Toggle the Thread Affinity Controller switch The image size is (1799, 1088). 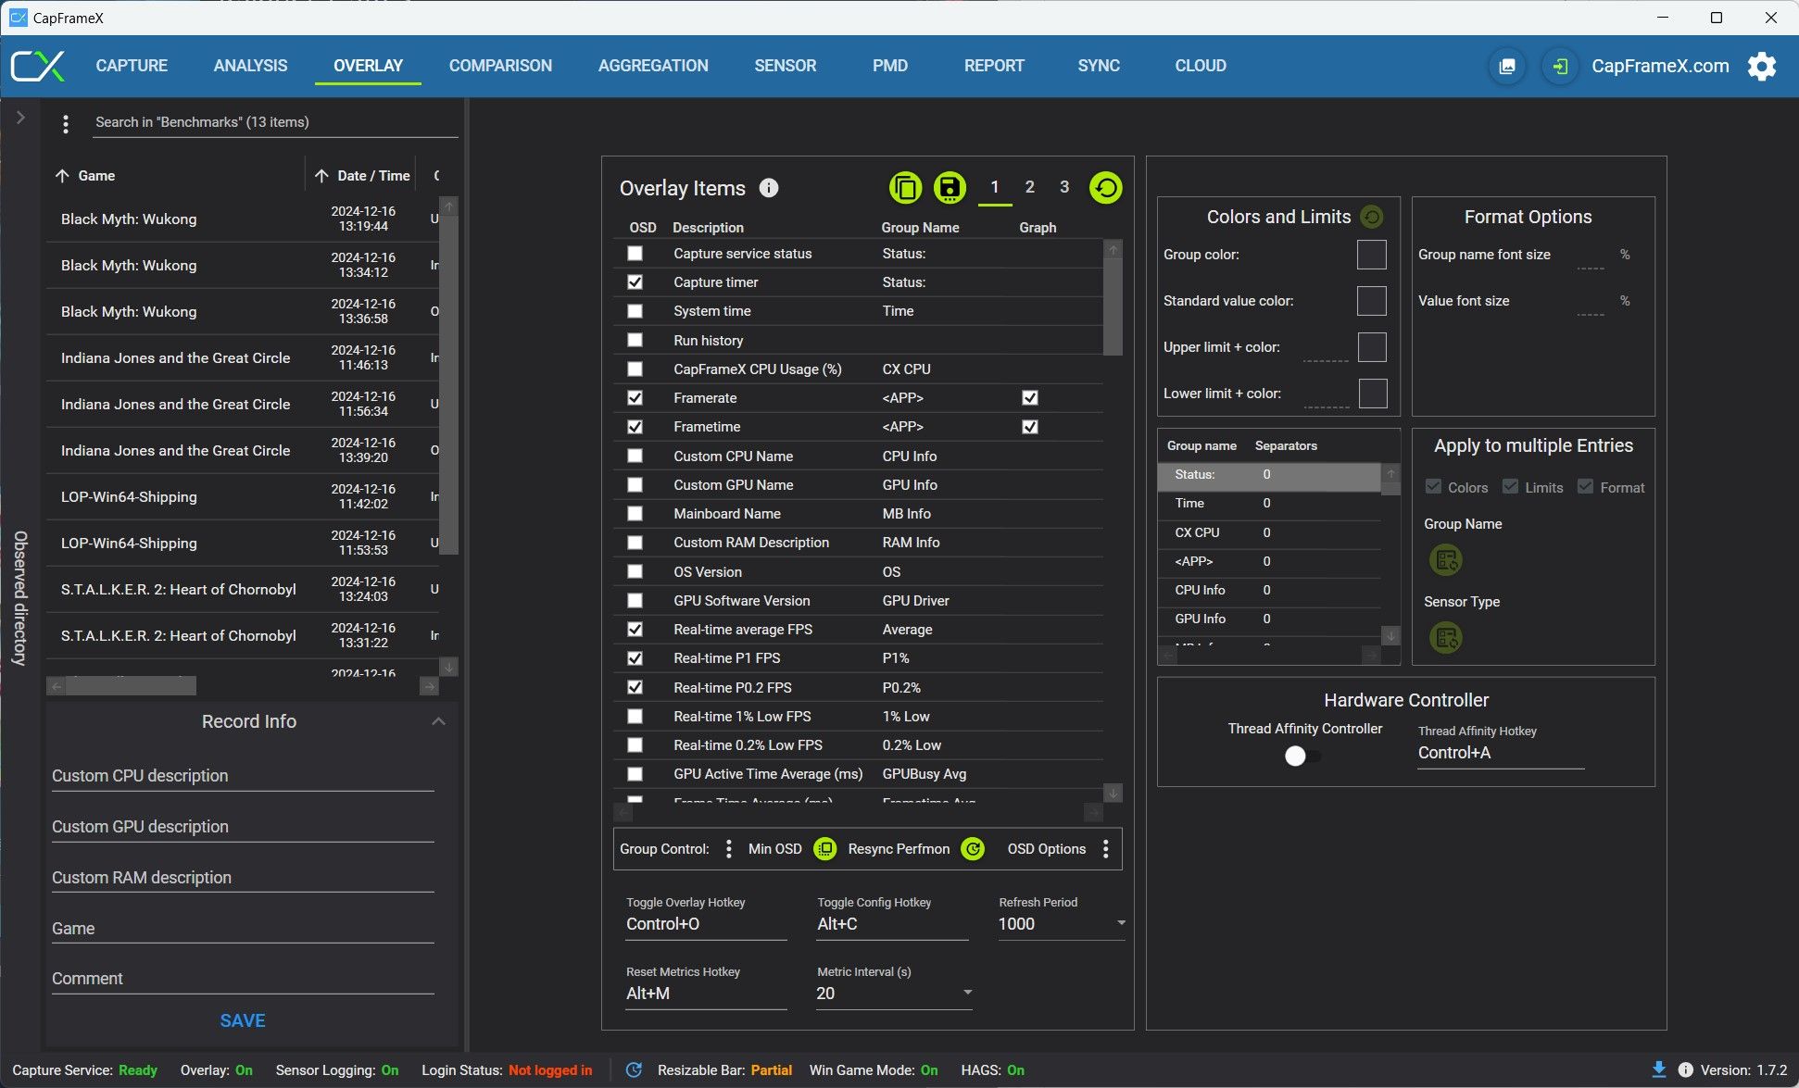(1303, 757)
